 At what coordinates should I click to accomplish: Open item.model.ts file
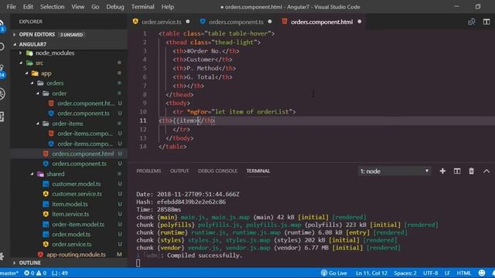click(x=70, y=204)
